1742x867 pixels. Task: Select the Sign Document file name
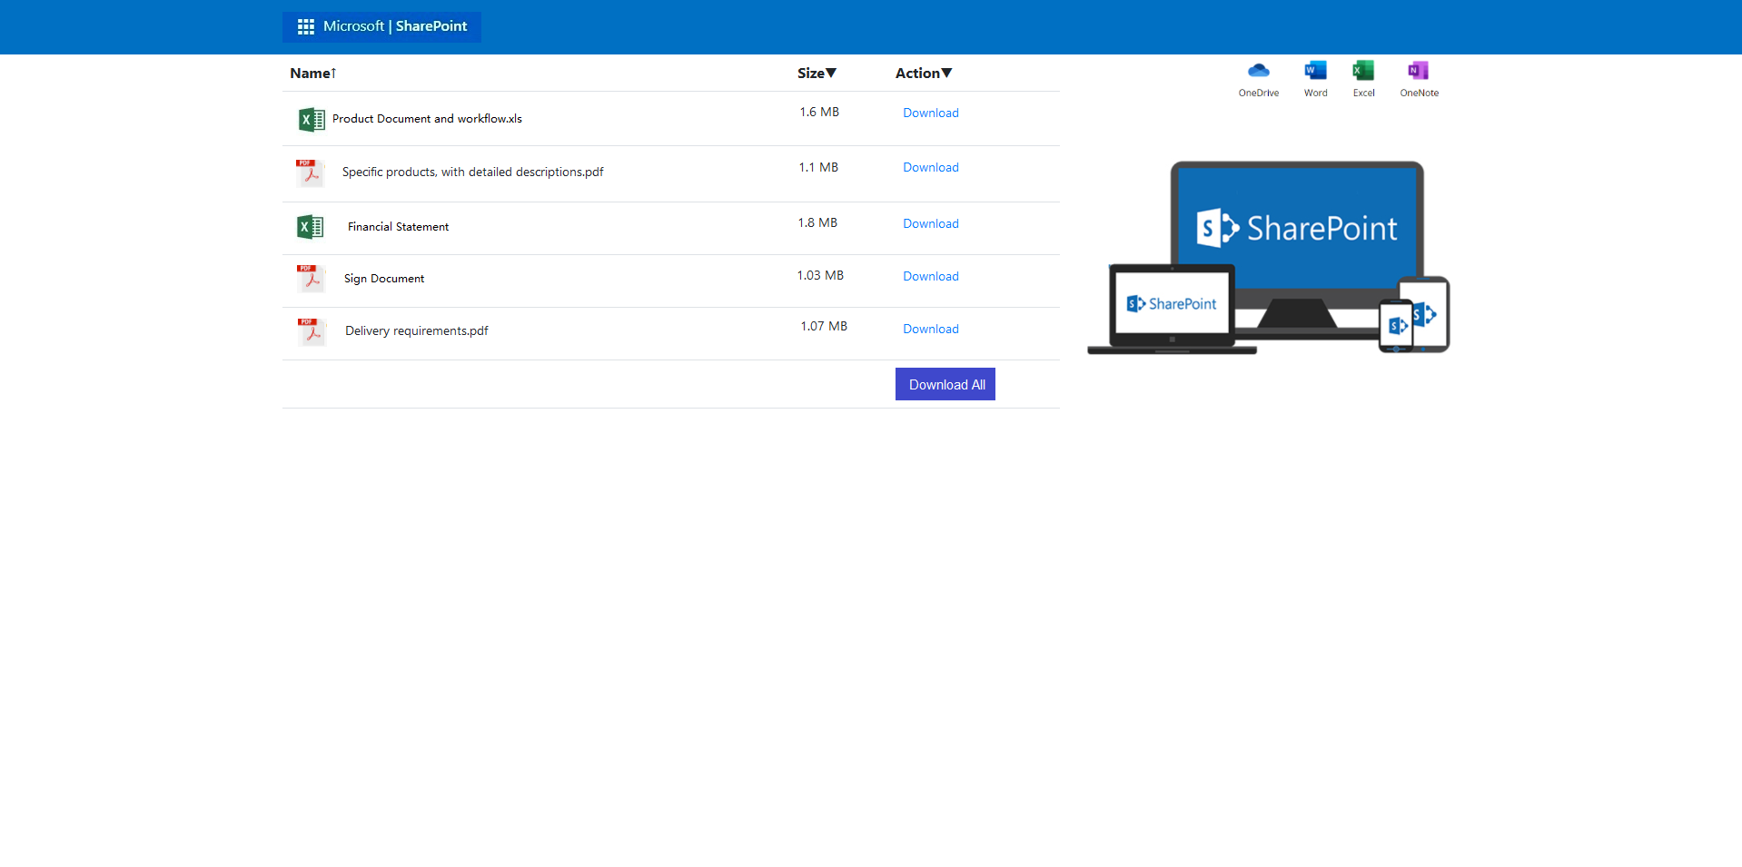(x=384, y=279)
